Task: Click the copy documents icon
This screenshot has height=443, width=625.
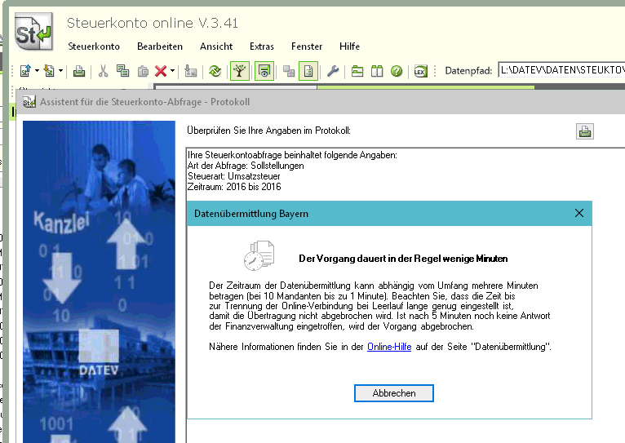Action: click(122, 71)
